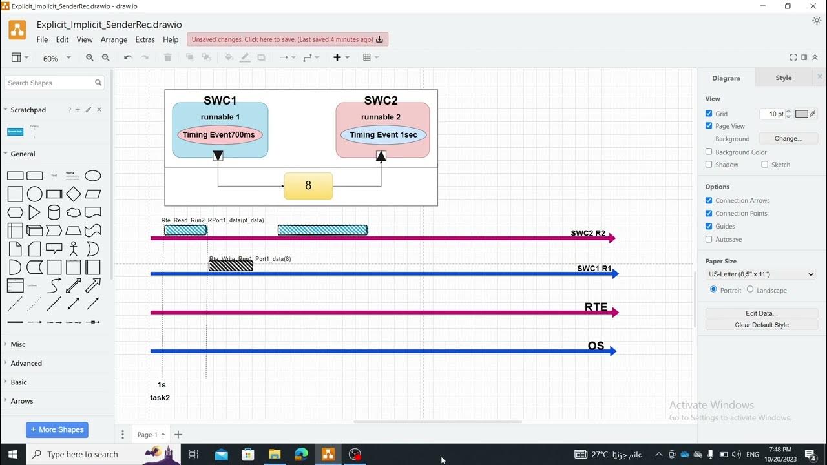Open the Table dropdown in toolbar
This screenshot has height=465, width=827.
(x=371, y=57)
